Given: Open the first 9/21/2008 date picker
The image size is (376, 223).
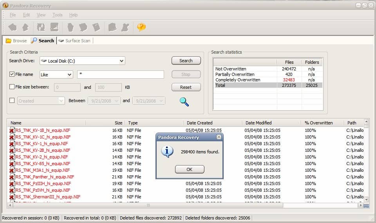Looking at the screenshot, I should click(103, 101).
